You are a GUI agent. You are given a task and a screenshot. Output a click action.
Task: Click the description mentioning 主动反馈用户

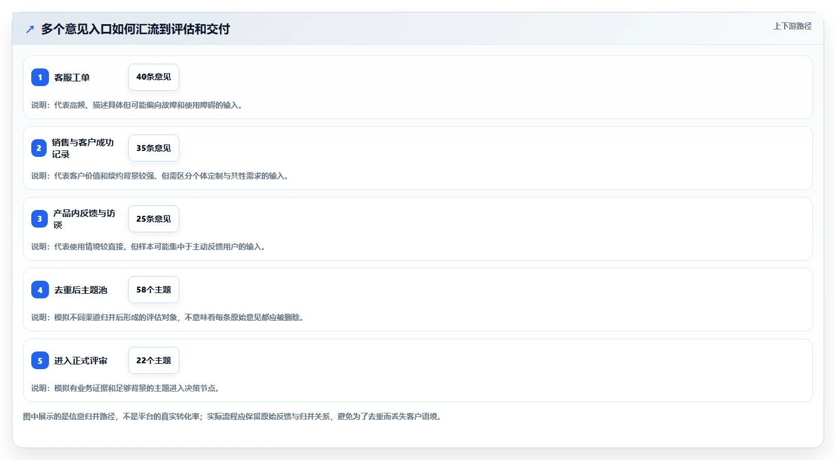coord(148,247)
